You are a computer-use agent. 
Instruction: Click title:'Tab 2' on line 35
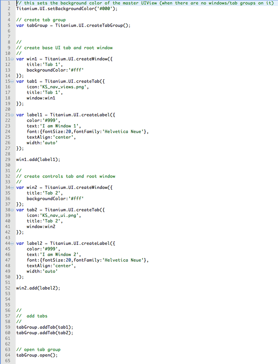pyautogui.click(x=44, y=193)
